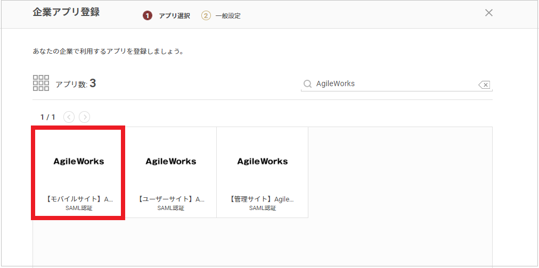
Task: Toggle the app grid view icon
Action: click(41, 83)
